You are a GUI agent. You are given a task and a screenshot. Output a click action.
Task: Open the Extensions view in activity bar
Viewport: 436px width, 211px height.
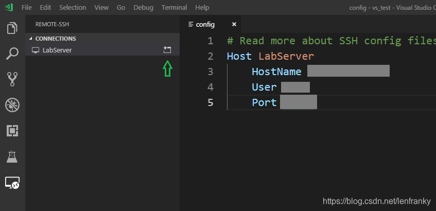[x=12, y=130]
